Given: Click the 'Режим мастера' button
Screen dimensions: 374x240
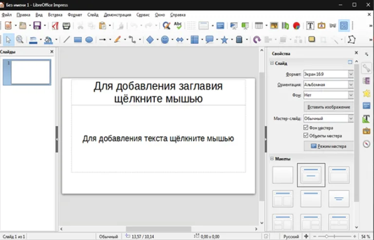Looking at the screenshot, I should [328, 146].
